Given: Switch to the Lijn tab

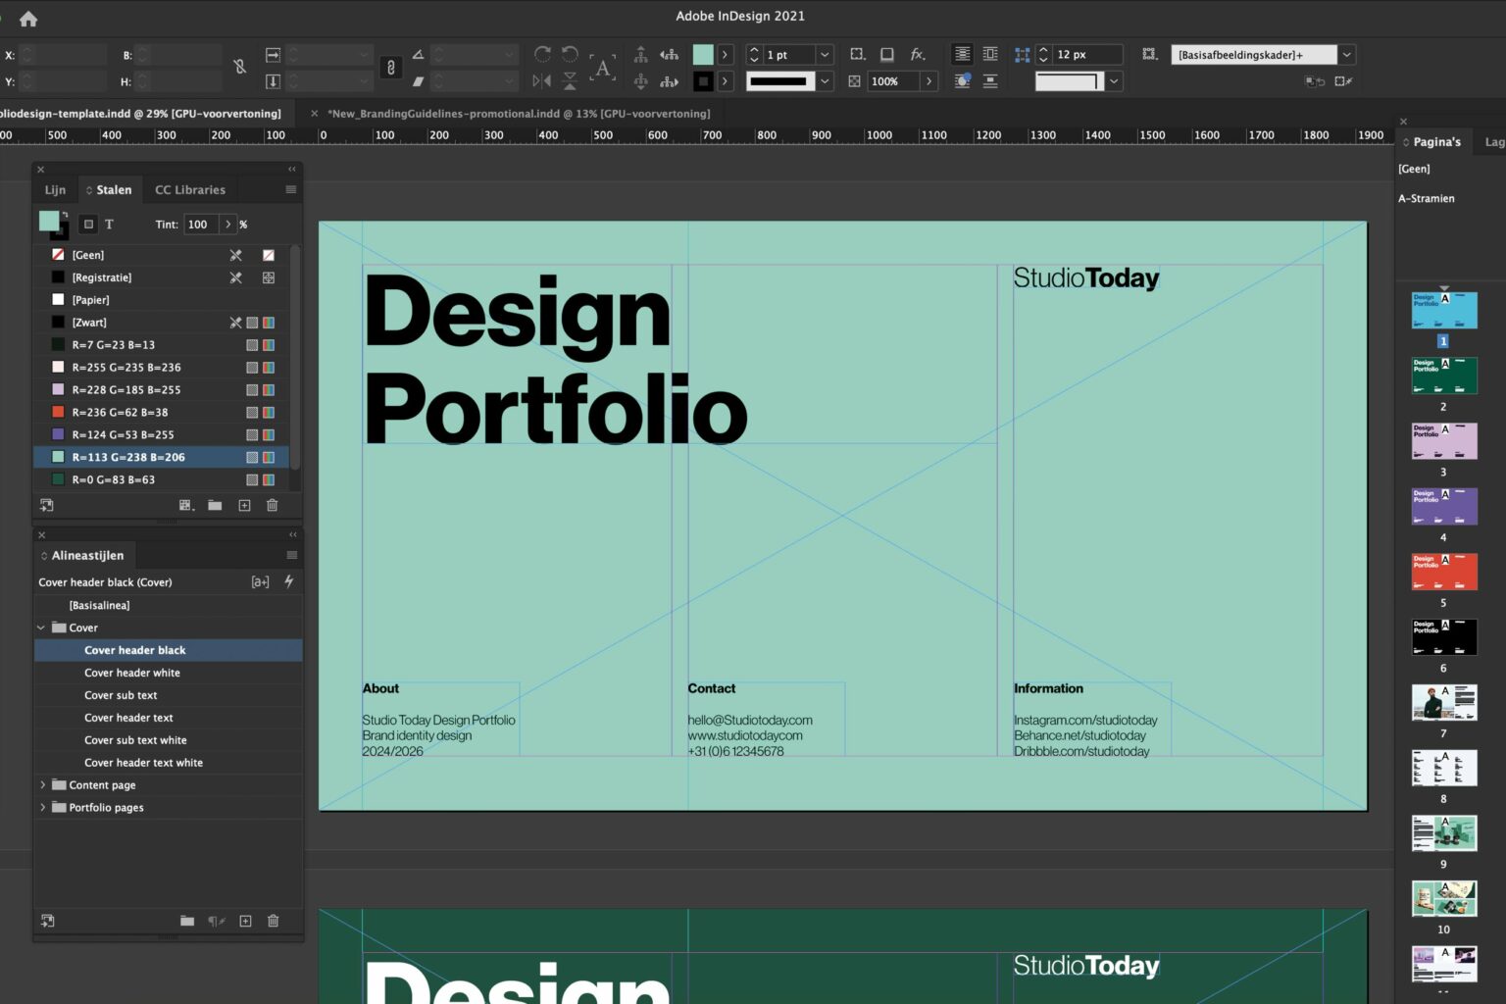Looking at the screenshot, I should 54,189.
